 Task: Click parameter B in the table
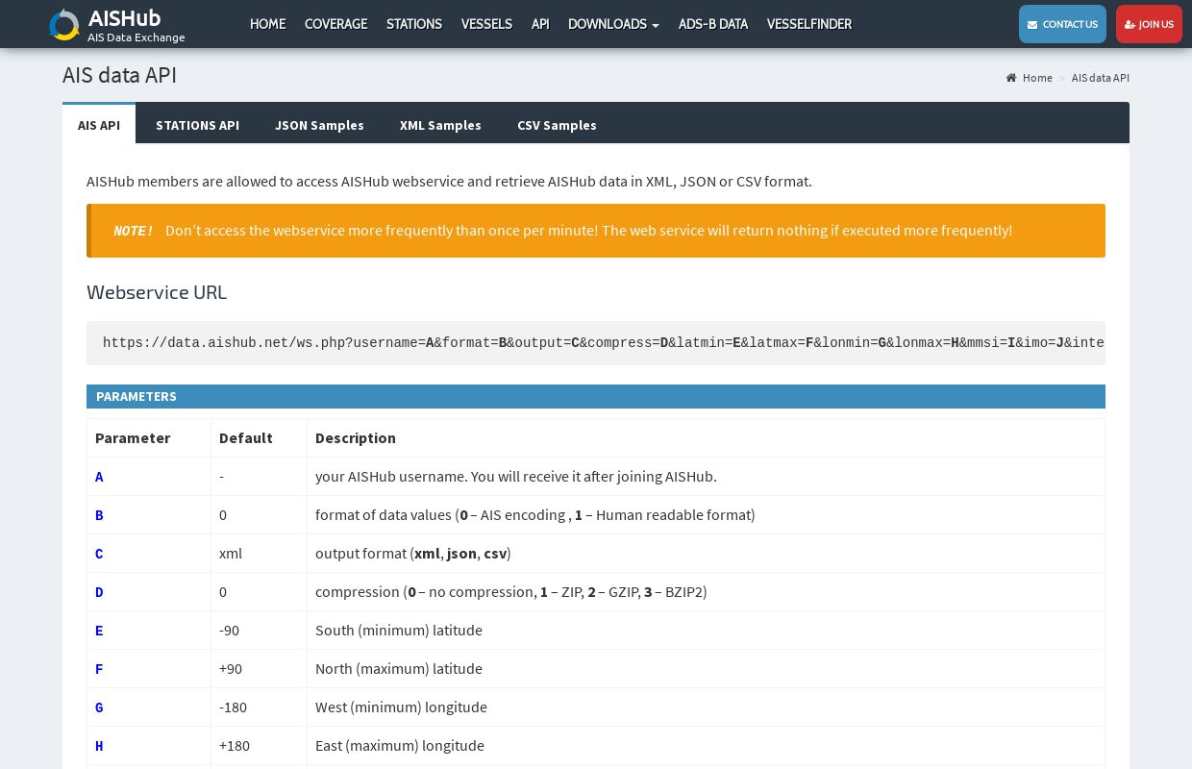point(99,515)
